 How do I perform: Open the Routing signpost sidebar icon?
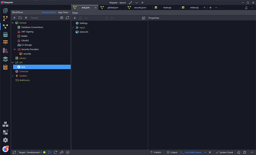coord(6,42)
